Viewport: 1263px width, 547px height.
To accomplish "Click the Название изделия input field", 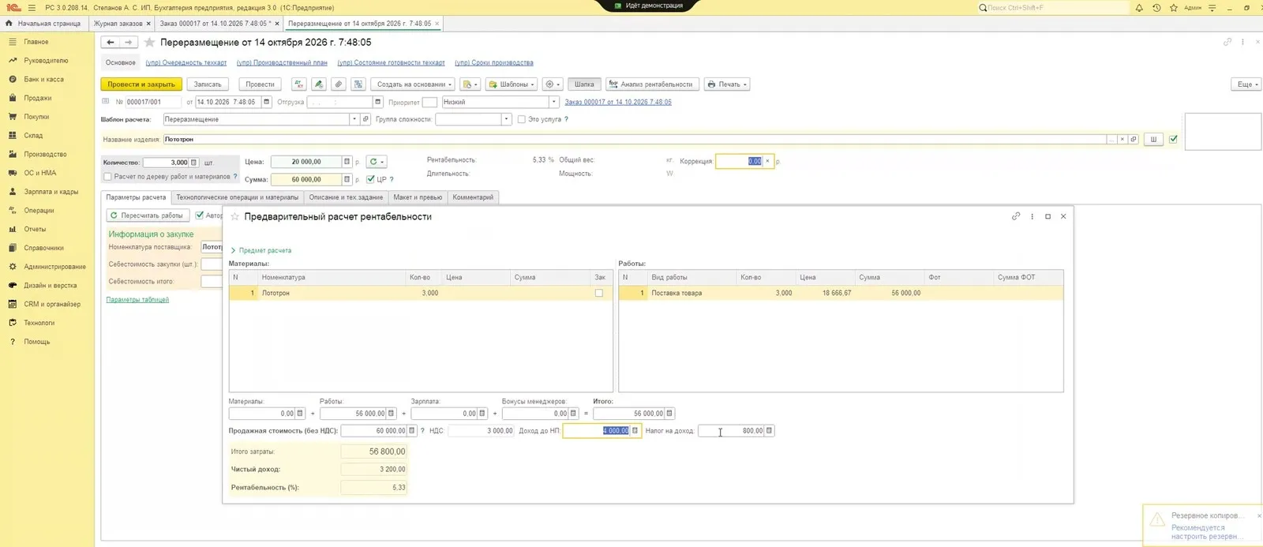I will point(635,140).
